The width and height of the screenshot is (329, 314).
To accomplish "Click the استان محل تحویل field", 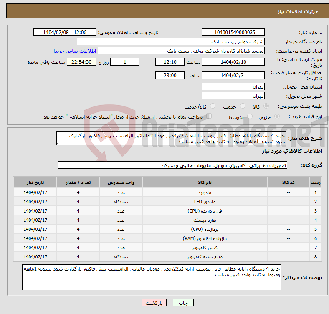I will click(x=233, y=86).
